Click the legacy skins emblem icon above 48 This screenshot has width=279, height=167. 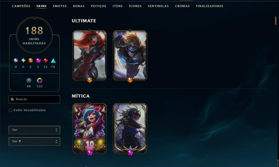[x=29, y=80]
